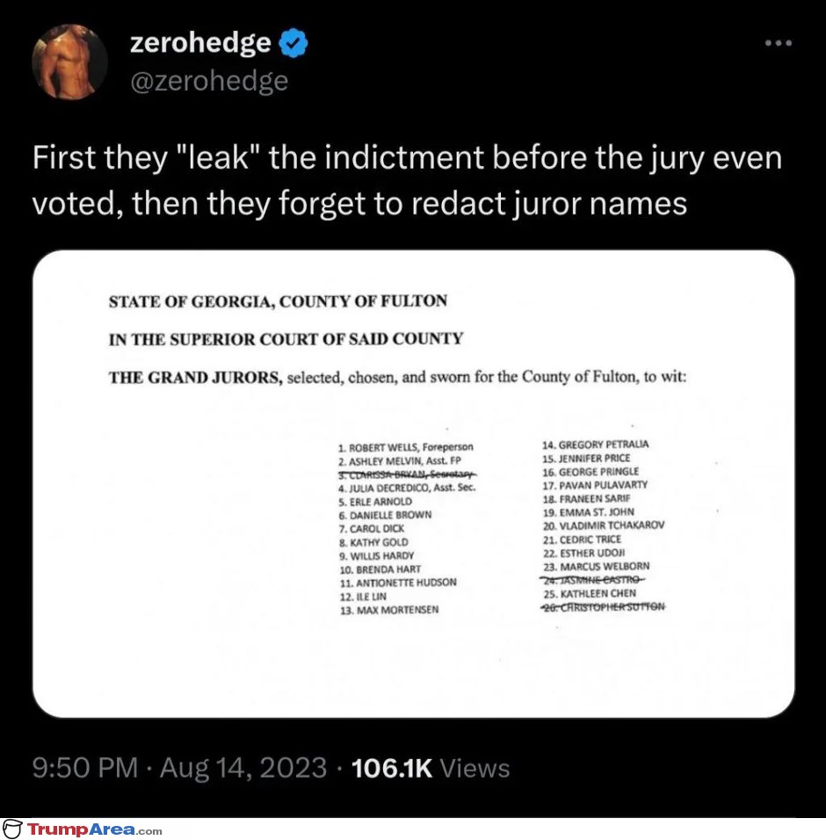Click juror entry 13 Max Mortensen
The width and height of the screenshot is (826, 840).
[389, 610]
